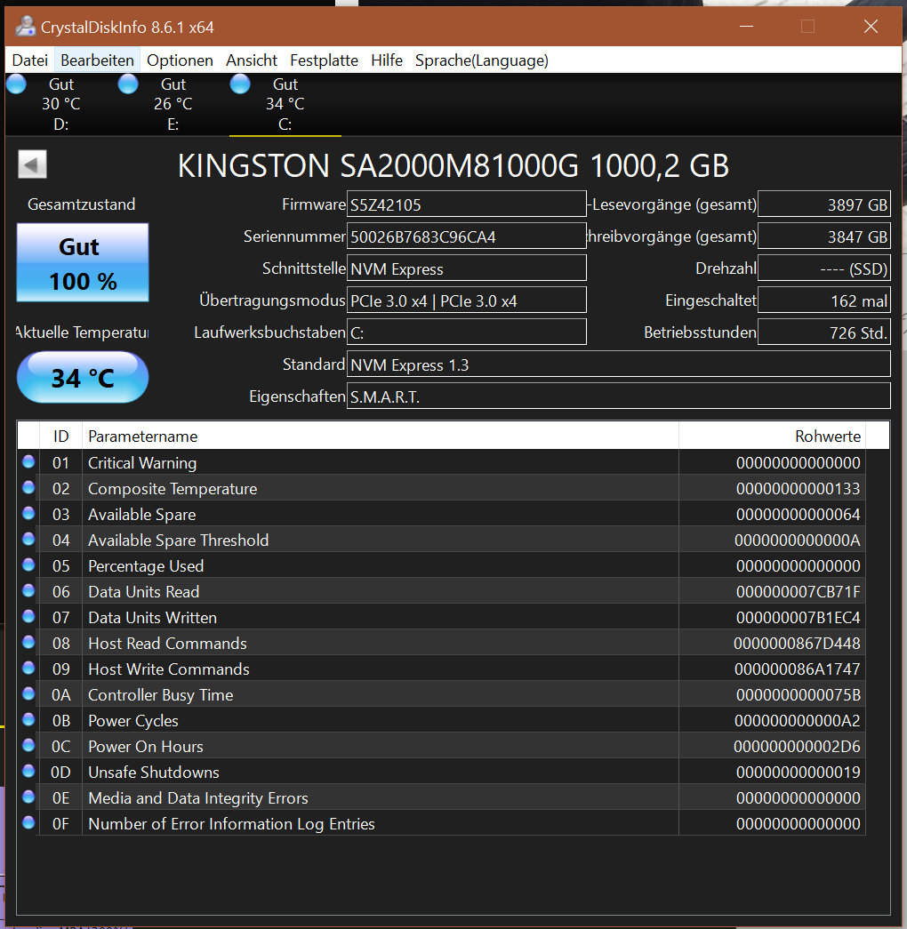This screenshot has width=907, height=929.
Task: Select the Unsafe Shutdowns parameter name
Action: tap(154, 772)
